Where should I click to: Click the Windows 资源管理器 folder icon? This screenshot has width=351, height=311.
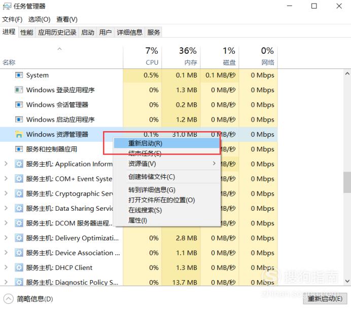[x=19, y=134]
